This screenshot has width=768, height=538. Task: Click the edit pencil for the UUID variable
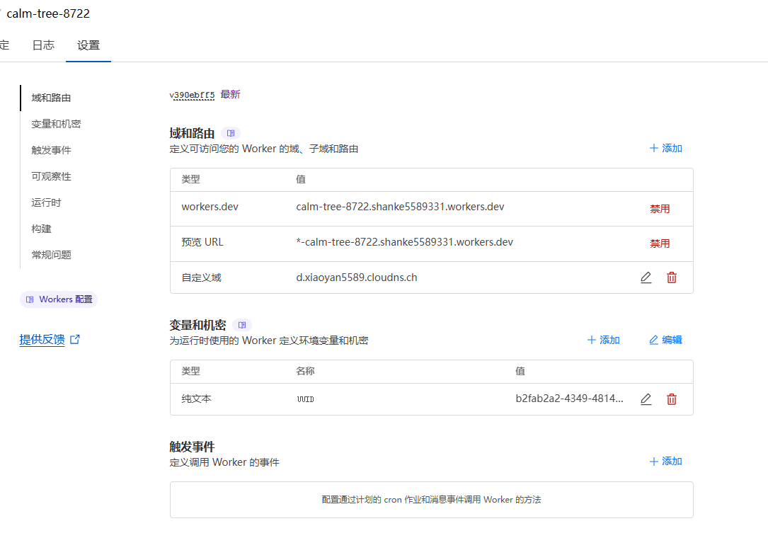pyautogui.click(x=646, y=399)
